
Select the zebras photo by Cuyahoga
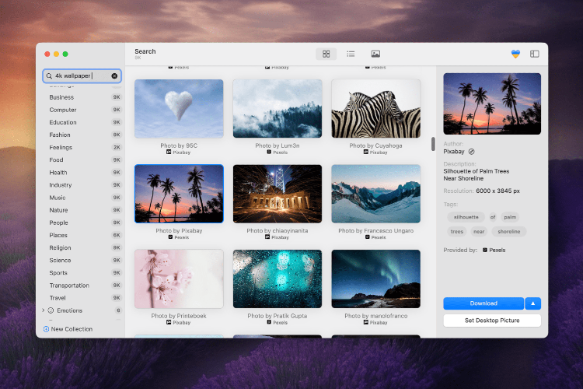[x=376, y=108]
